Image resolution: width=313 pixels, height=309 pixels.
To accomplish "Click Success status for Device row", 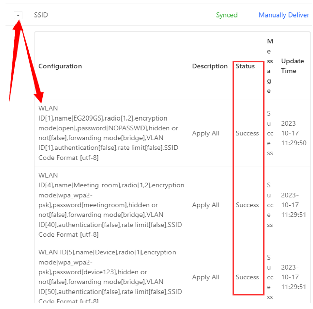I will (247, 277).
